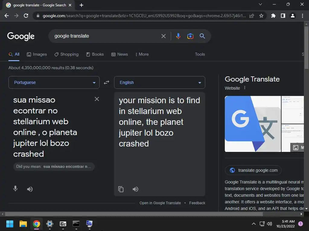This screenshot has height=231, width=309.
Task: Open the Portuguese source language dropdown
Action: tap(54, 82)
